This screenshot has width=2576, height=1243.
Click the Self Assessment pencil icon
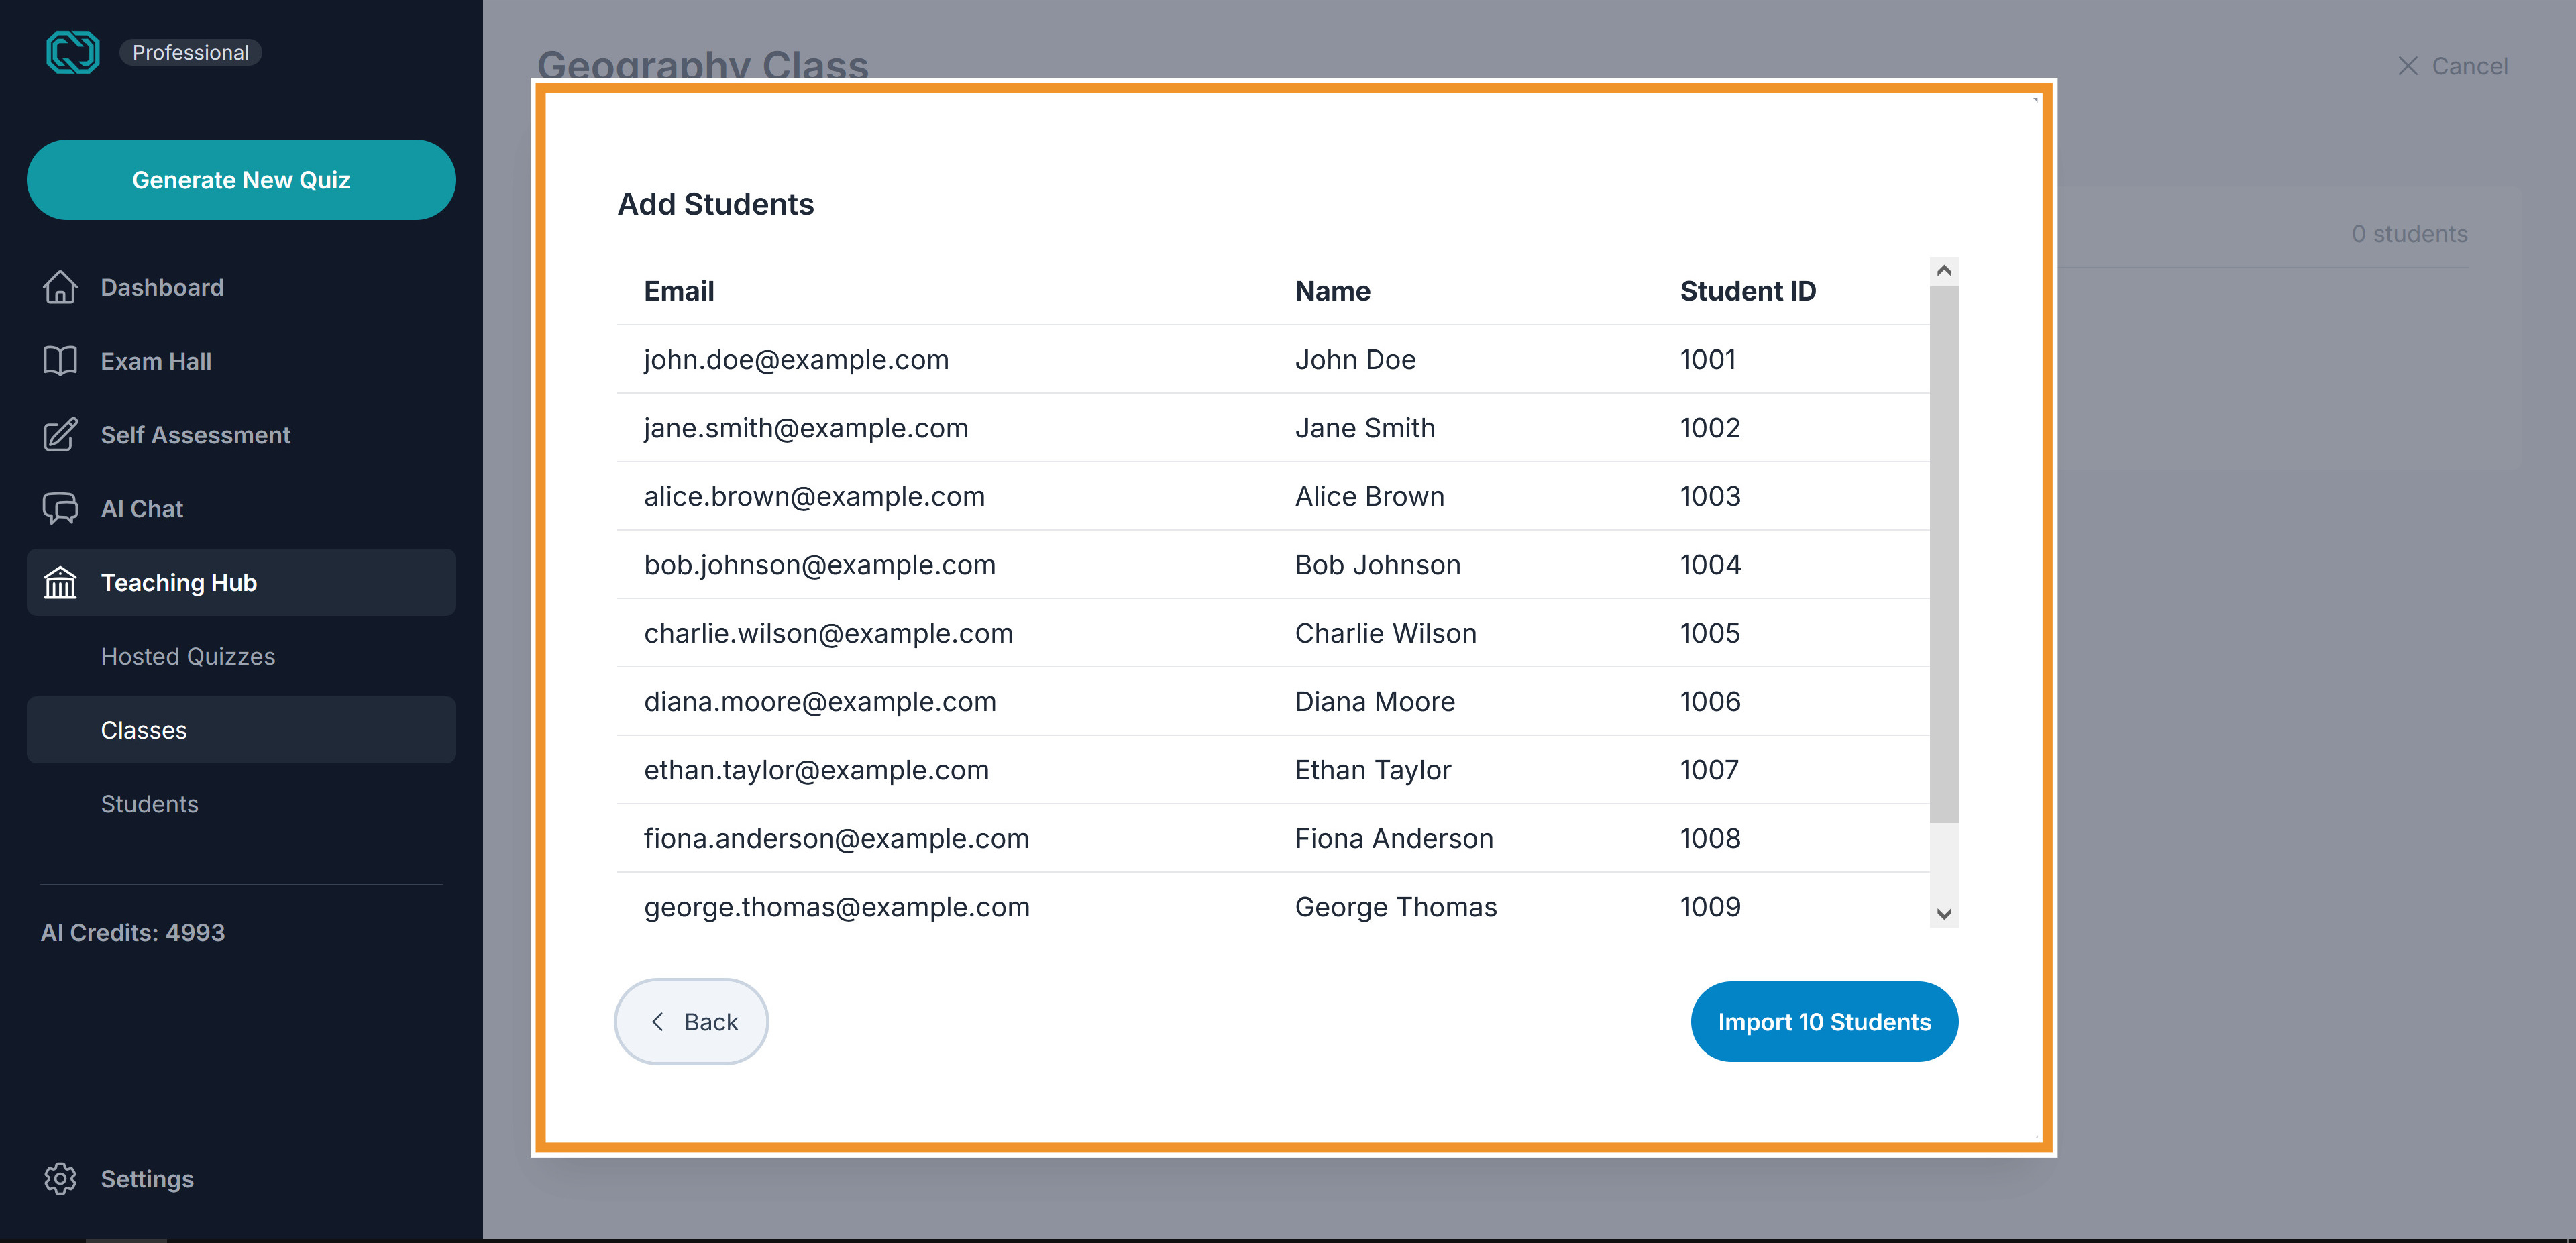[60, 435]
